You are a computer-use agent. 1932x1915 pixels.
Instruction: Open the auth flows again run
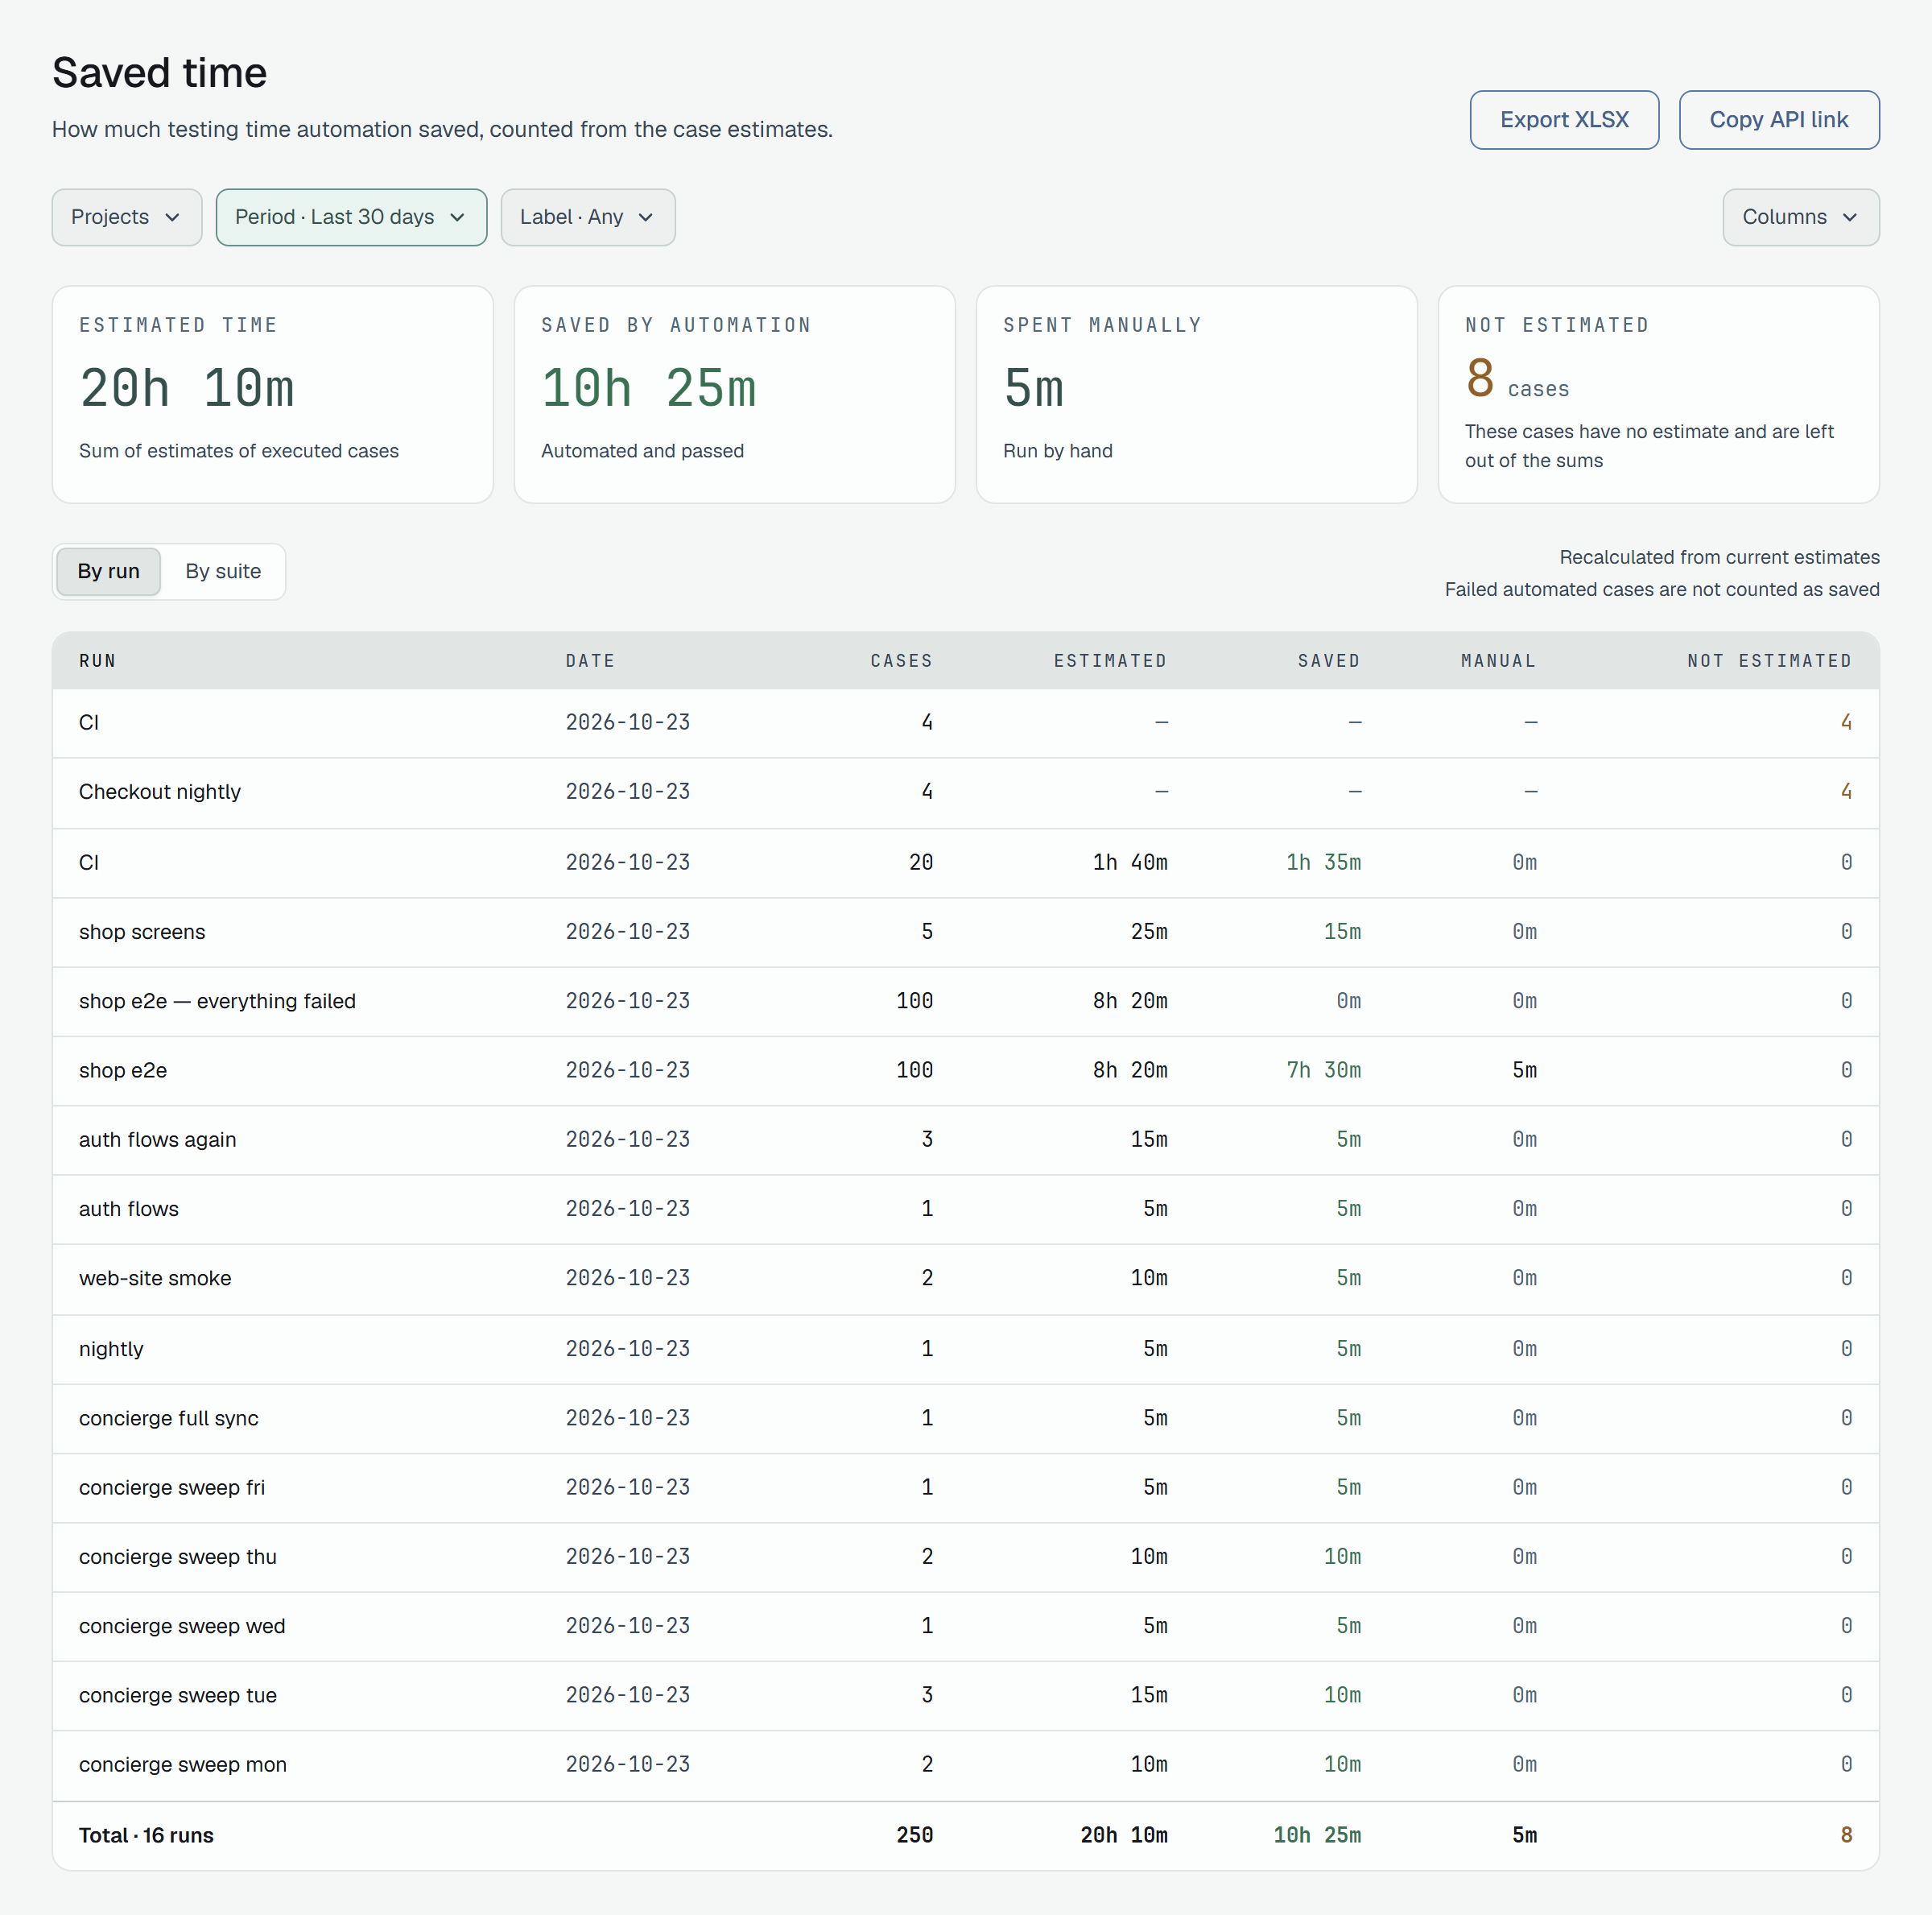pos(966,1139)
